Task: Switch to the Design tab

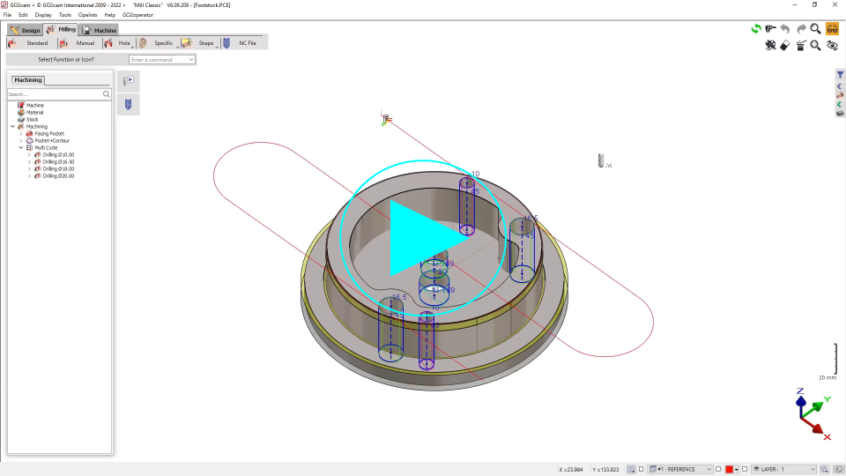Action: 26,30
